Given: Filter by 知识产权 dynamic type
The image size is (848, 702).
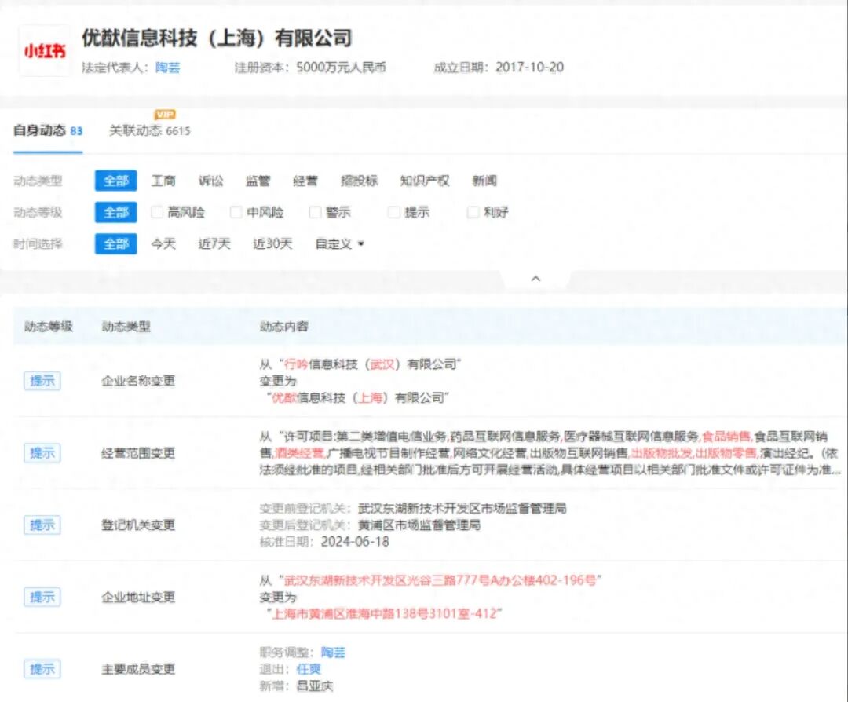Looking at the screenshot, I should tap(425, 181).
